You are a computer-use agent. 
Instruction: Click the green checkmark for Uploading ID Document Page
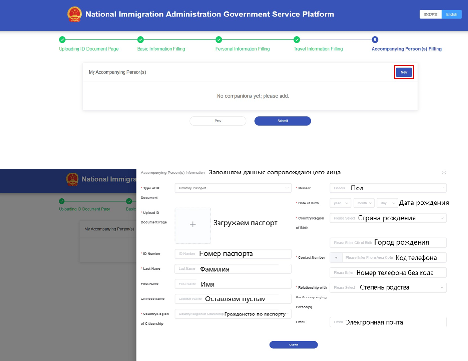click(x=62, y=40)
